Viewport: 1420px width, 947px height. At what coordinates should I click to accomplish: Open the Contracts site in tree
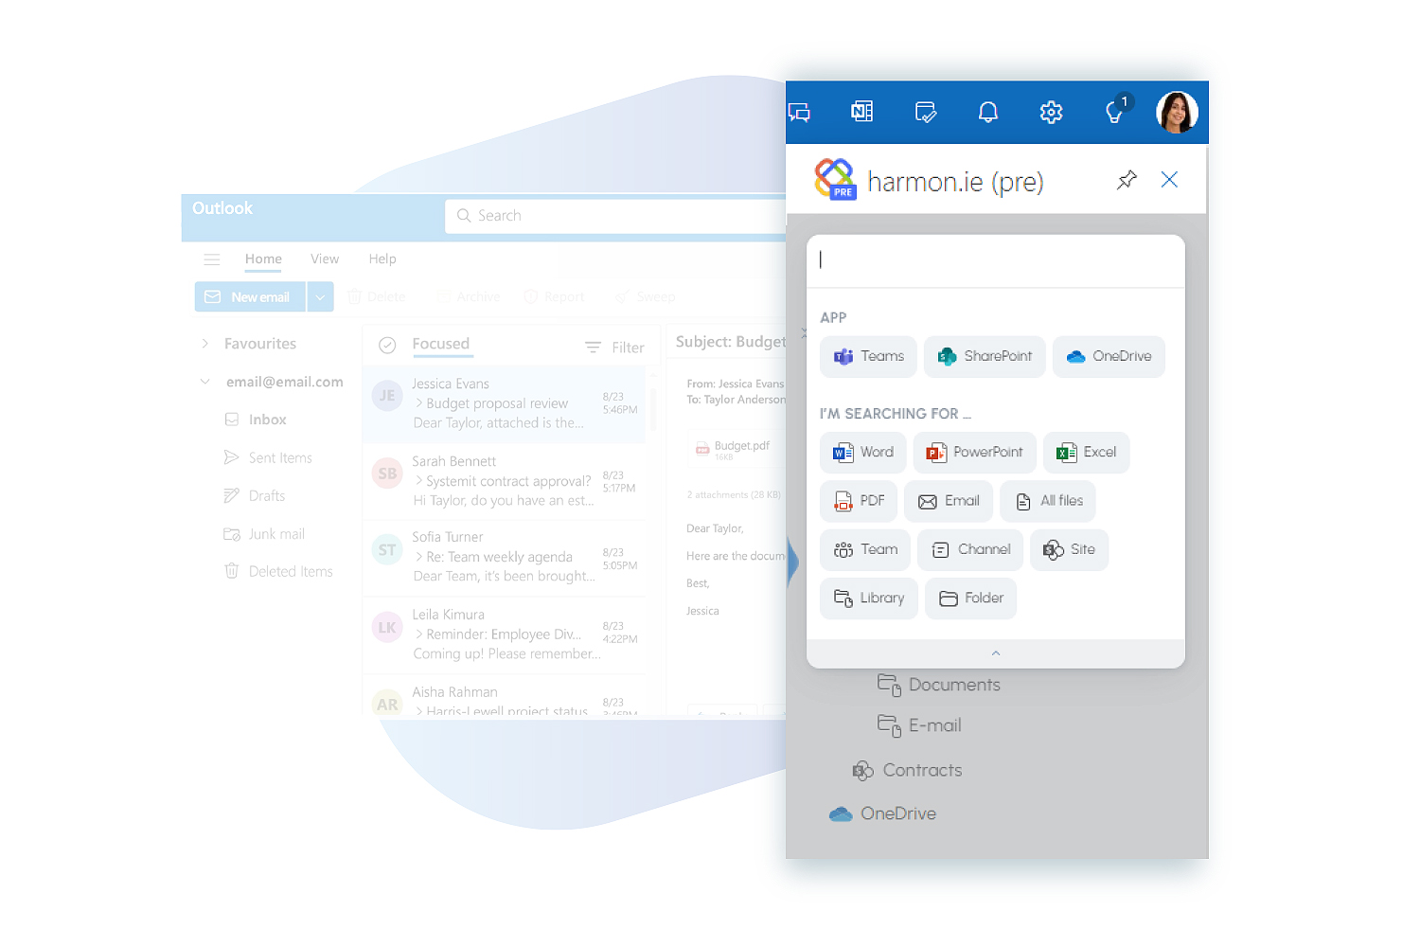[921, 771]
